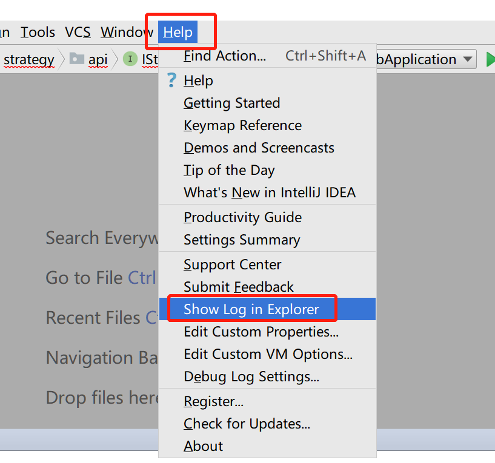
Task: Select Tip of the Day
Action: (229, 170)
